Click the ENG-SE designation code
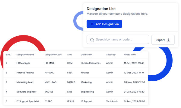The image size is (181, 108). pyautogui.click(x=49, y=92)
